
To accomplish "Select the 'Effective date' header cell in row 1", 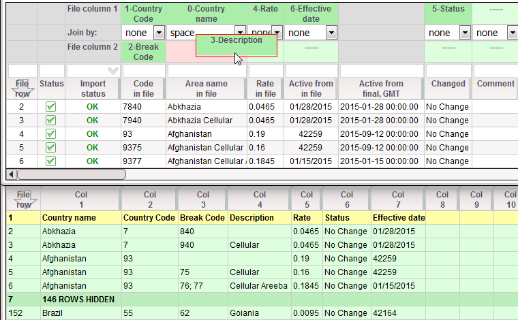I will (x=399, y=218).
